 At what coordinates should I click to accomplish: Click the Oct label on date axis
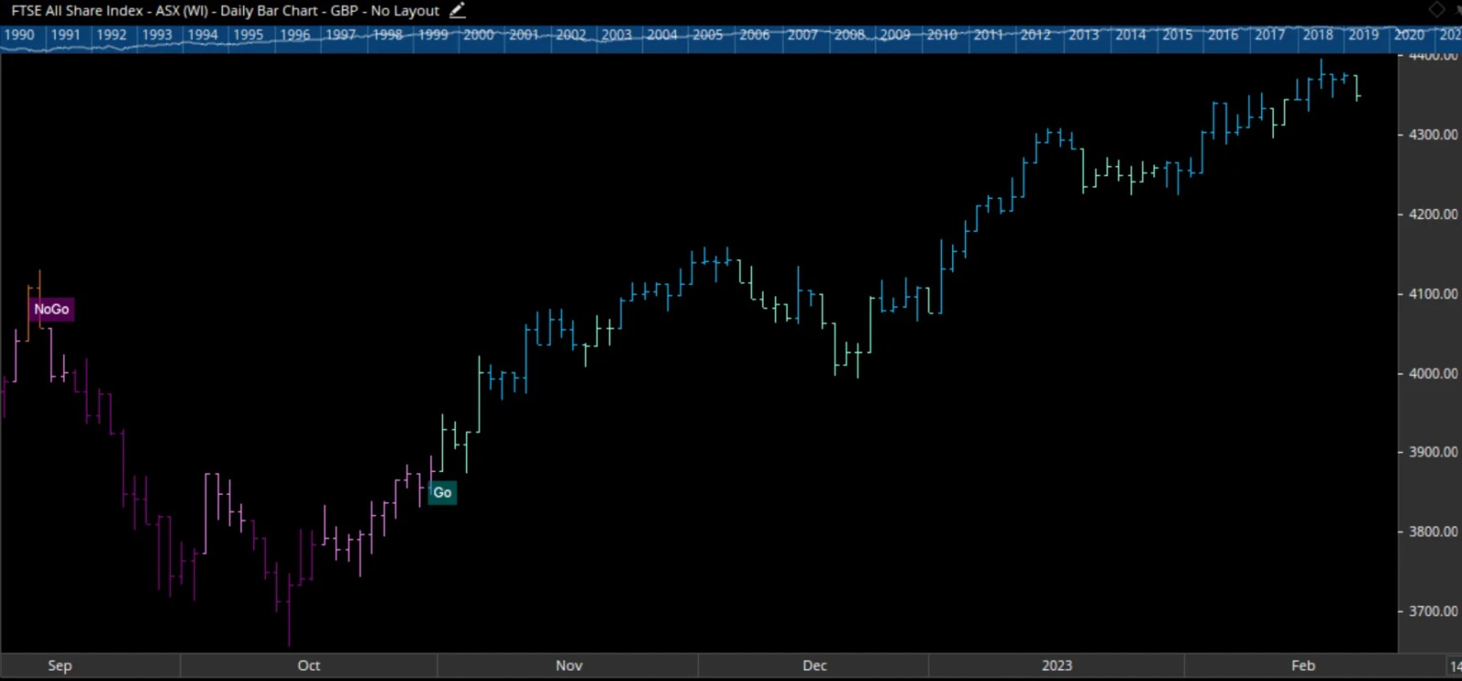(309, 665)
